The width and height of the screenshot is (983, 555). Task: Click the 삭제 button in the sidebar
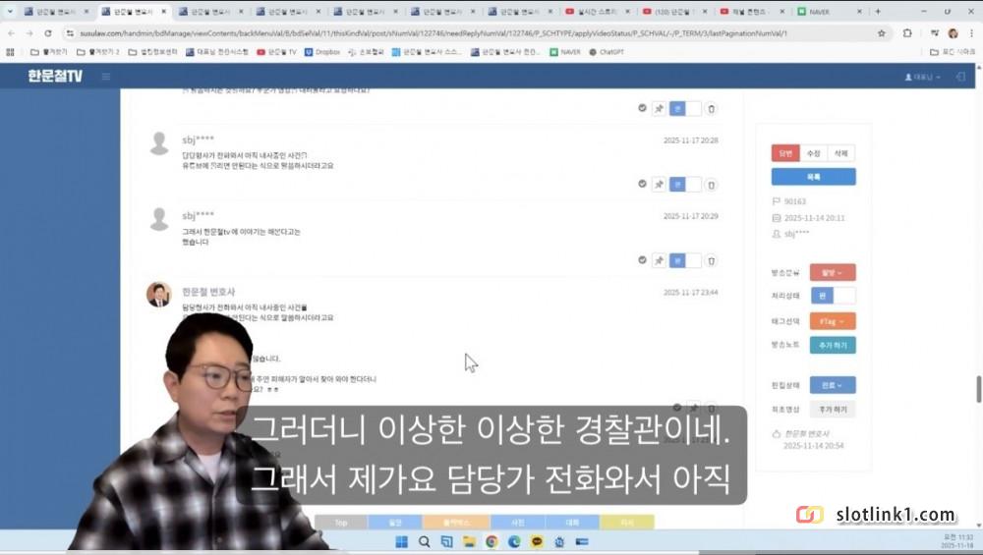pyautogui.click(x=841, y=153)
